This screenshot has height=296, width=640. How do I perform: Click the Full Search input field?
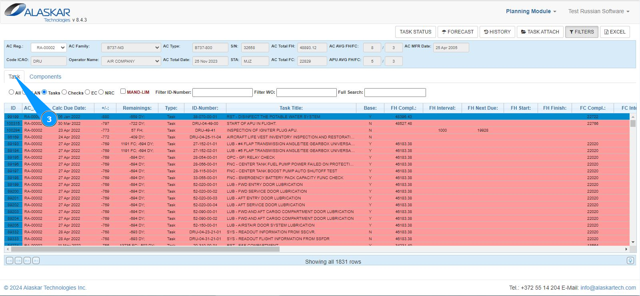(395, 93)
